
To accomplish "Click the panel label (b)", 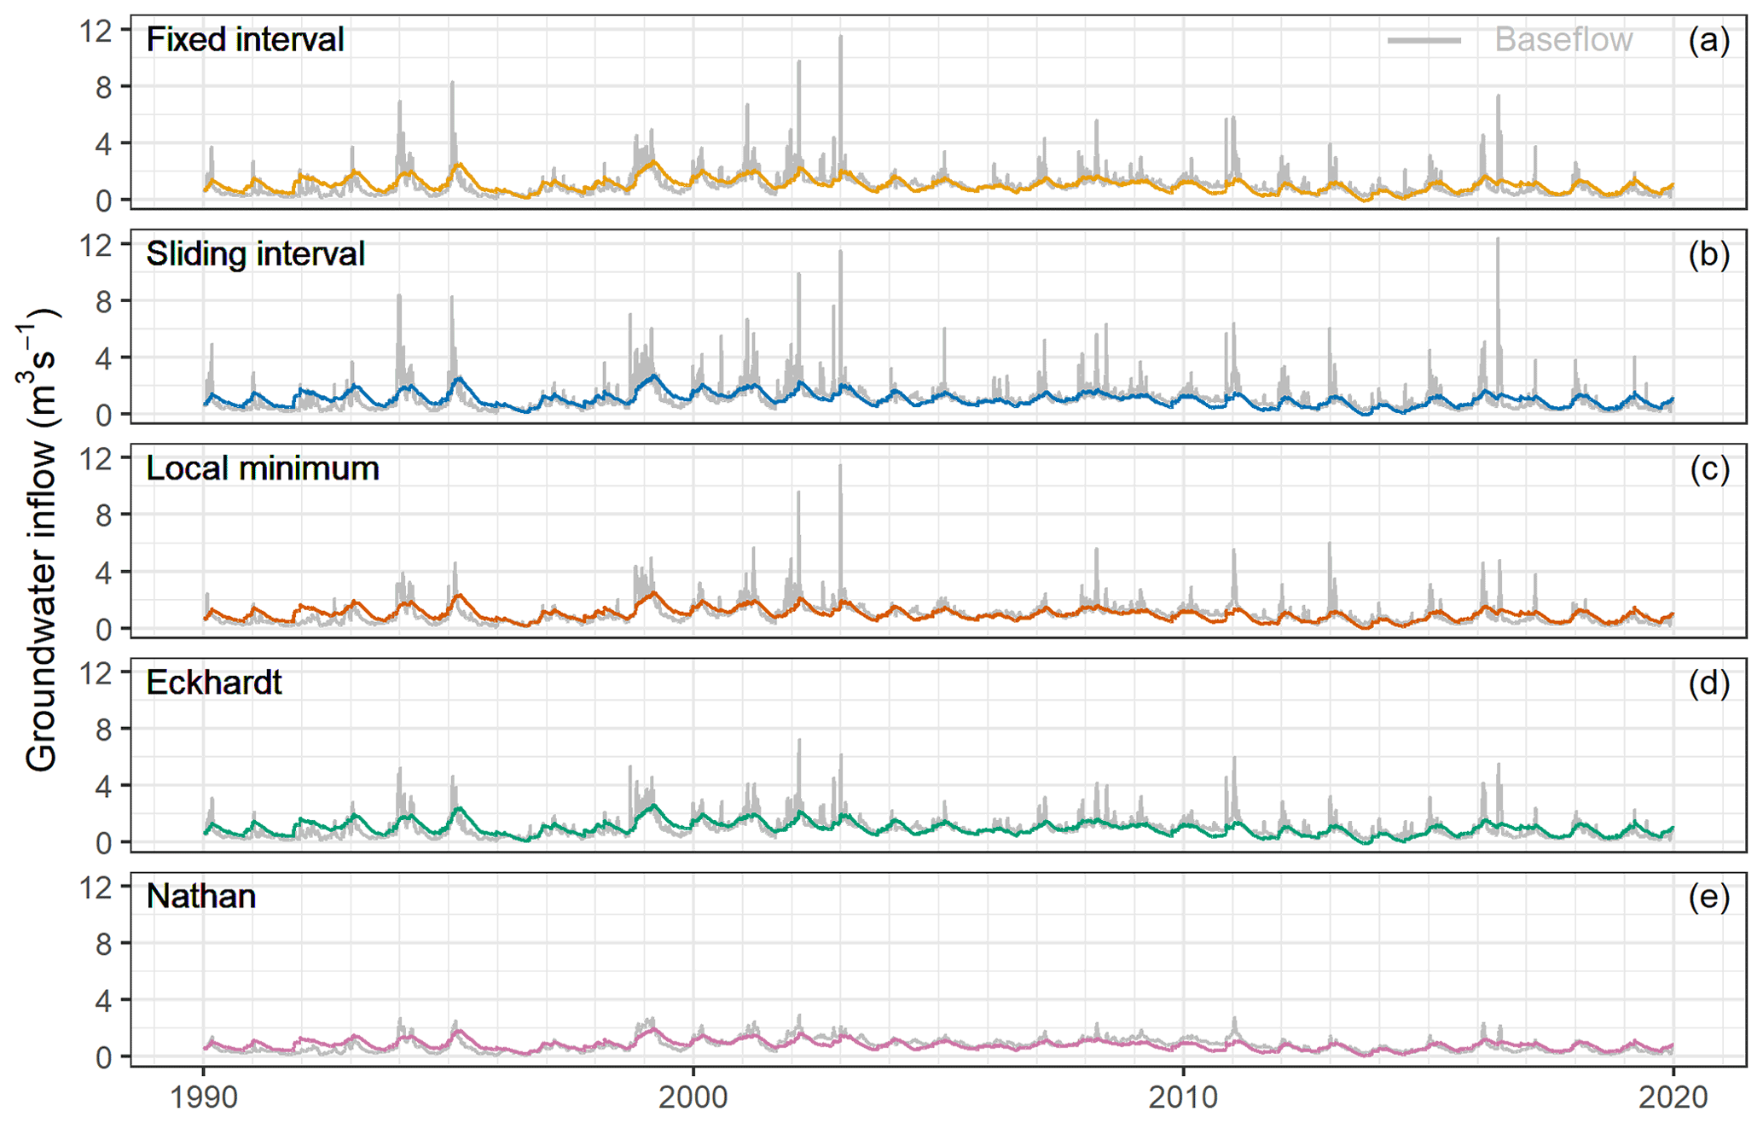I will 1708,254.
